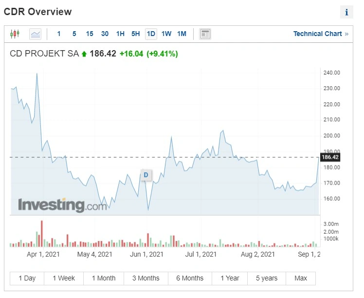Image resolution: width=364 pixels, height=298 pixels.
Task: Click the May 4, 2021 axis label
Action: point(95,254)
